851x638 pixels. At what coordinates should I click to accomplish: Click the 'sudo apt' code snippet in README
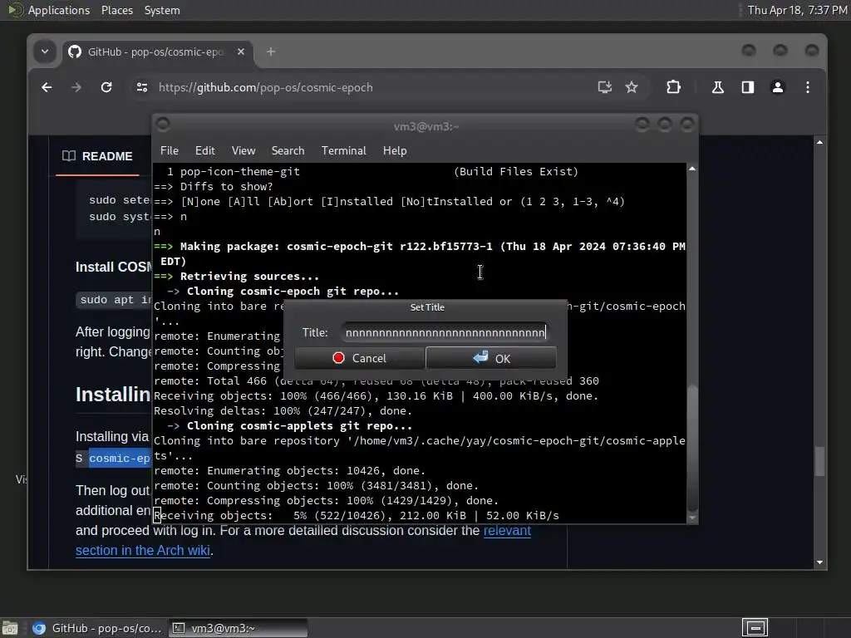115,299
